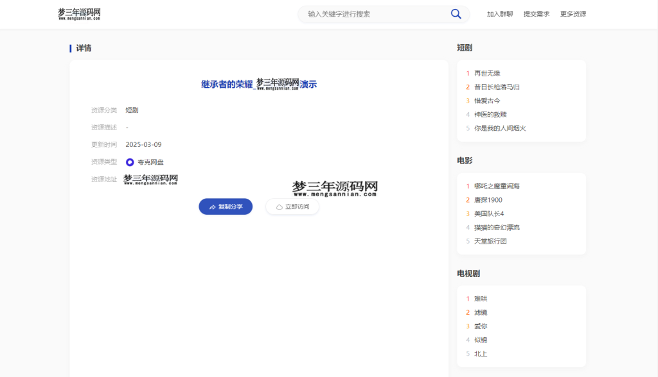
Task: Click the cloud icon inside 立即访问
Action: [280, 206]
